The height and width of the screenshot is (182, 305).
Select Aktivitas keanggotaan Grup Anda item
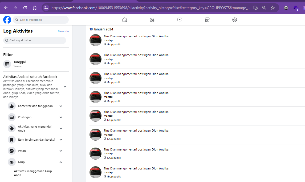(33, 173)
